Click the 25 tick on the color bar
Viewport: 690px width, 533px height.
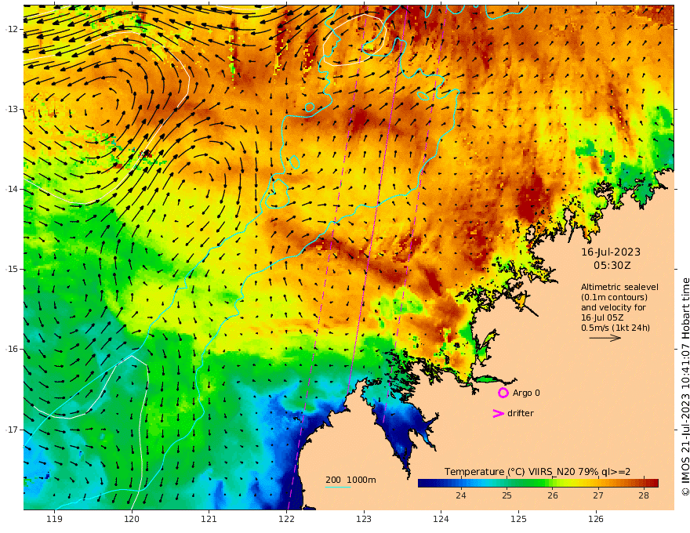click(507, 495)
